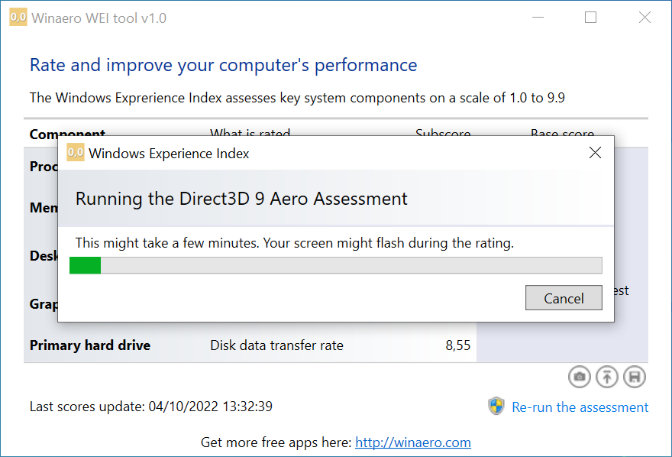The height and width of the screenshot is (457, 672).
Task: Save scores with the floppy disk icon
Action: pos(635,377)
